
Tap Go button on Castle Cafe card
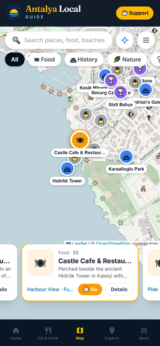point(90,289)
